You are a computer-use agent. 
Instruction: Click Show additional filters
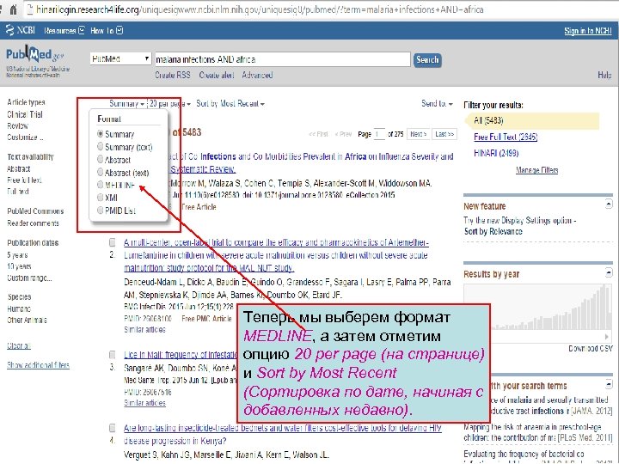pos(38,365)
